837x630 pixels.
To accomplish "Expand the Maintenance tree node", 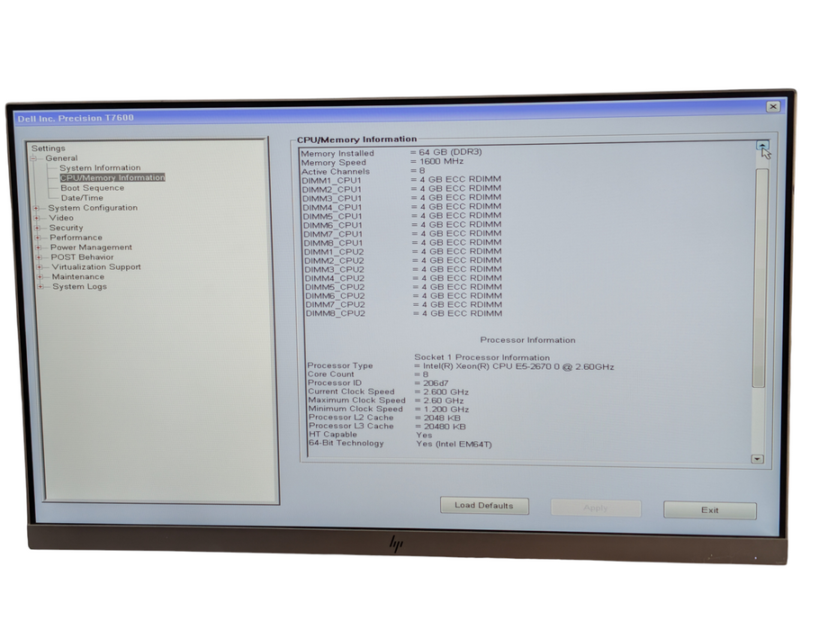I will click(40, 277).
